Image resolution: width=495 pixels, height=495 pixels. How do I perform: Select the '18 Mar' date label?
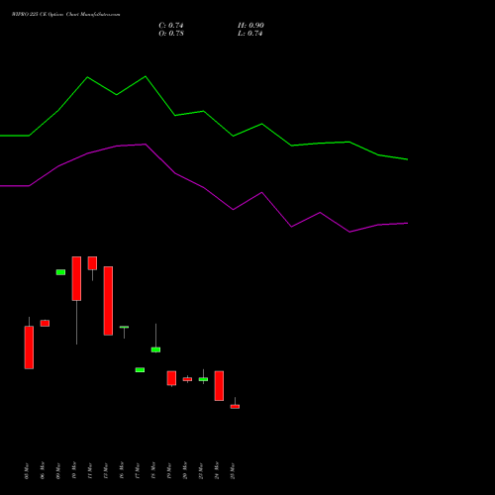153,471
